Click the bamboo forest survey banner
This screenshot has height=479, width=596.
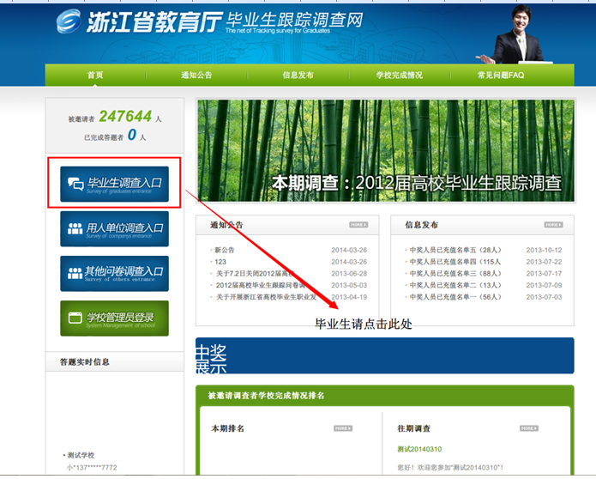[x=384, y=150]
